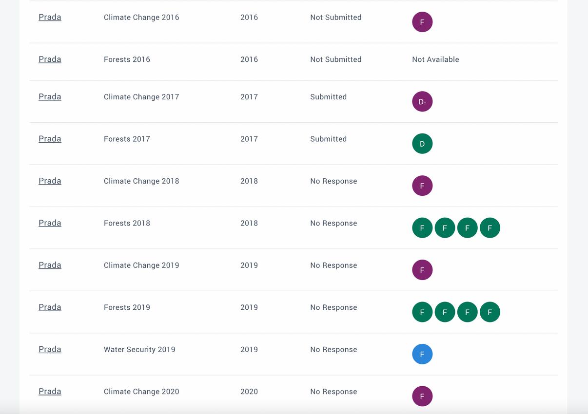Click the purple F badge for Climate Change 2020

pos(422,396)
